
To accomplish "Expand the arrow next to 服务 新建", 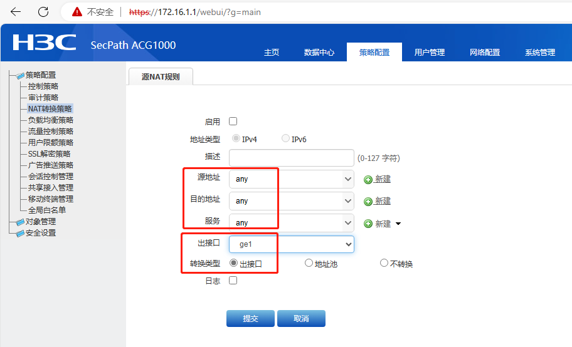I will [x=398, y=224].
